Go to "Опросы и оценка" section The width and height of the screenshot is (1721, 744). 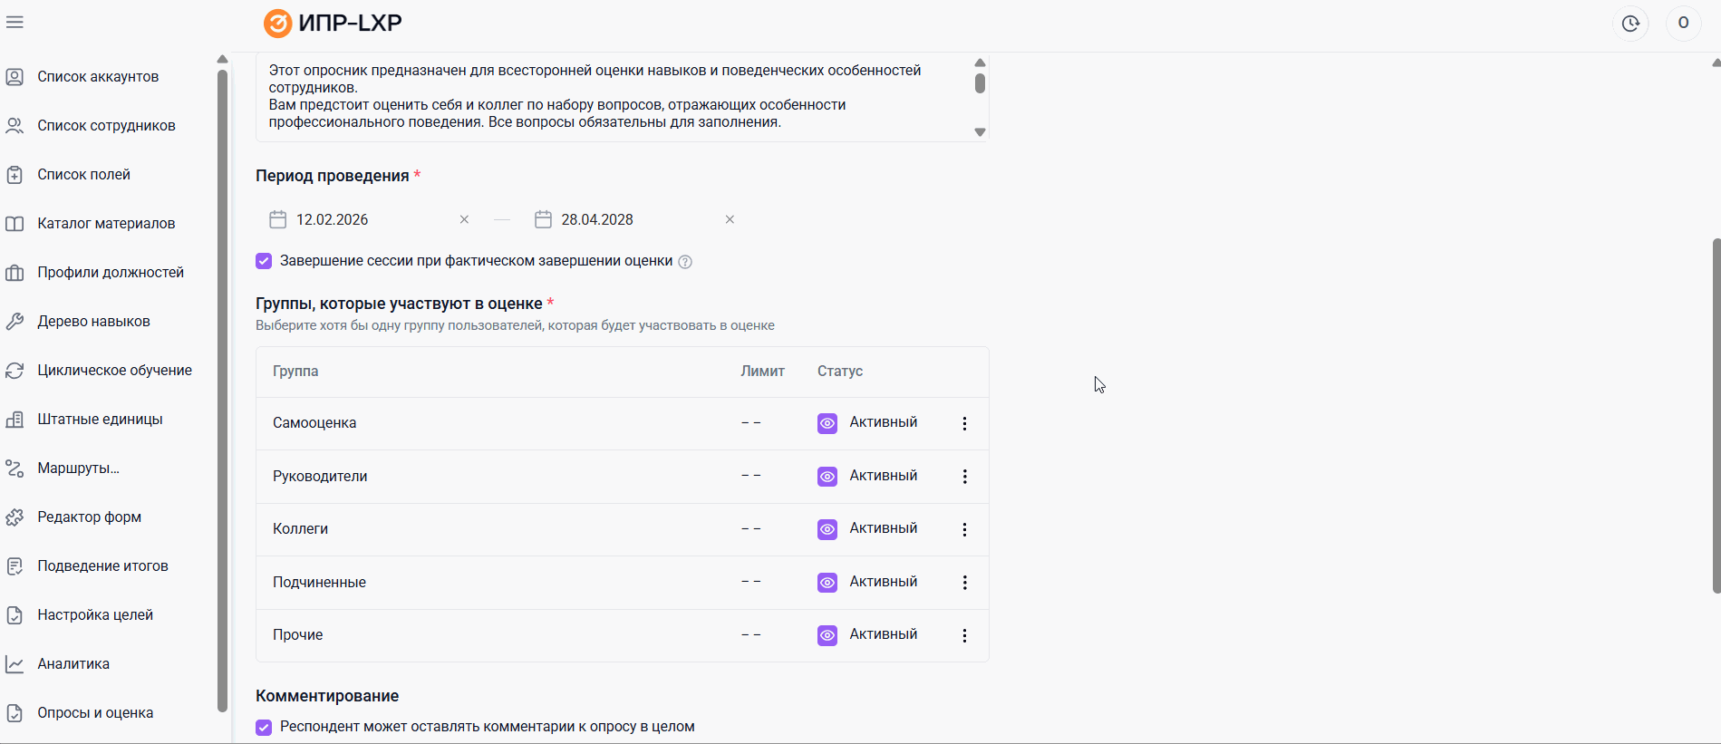95,712
